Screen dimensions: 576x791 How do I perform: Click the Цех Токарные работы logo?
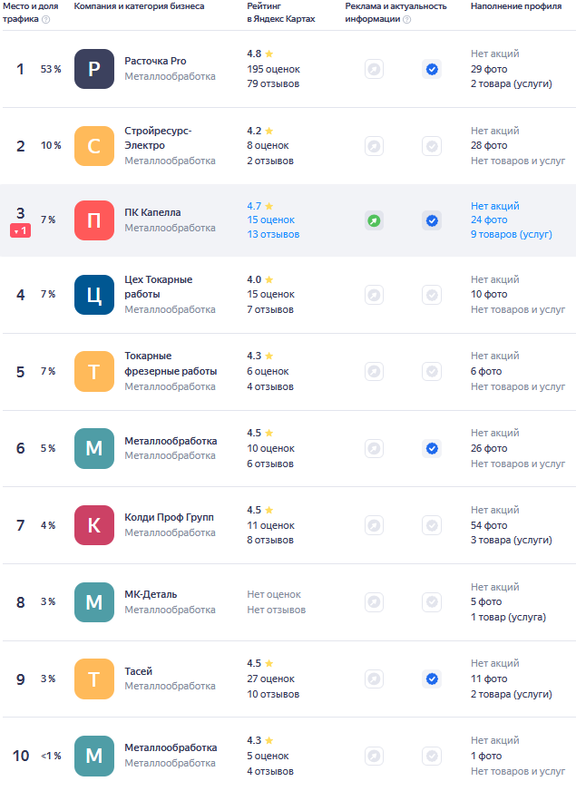pyautogui.click(x=94, y=295)
